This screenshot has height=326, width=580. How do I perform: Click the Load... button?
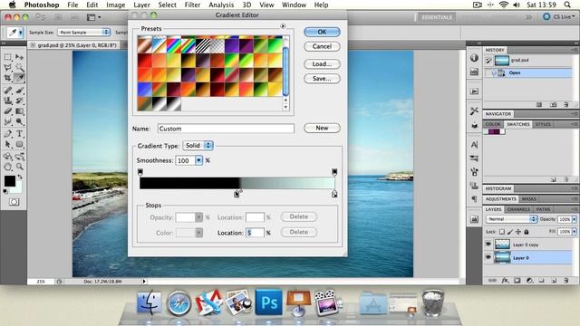click(x=322, y=64)
